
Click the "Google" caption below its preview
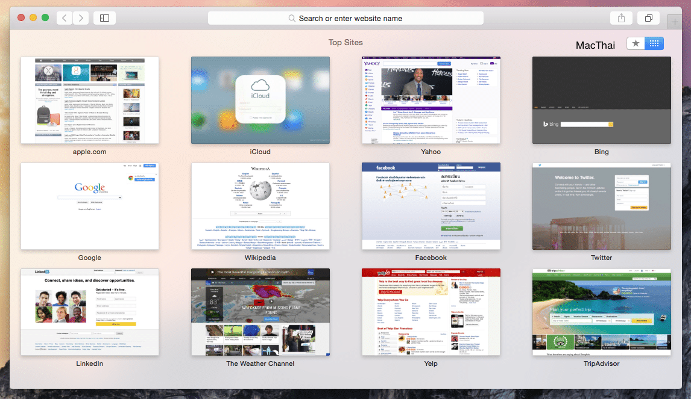click(89, 258)
